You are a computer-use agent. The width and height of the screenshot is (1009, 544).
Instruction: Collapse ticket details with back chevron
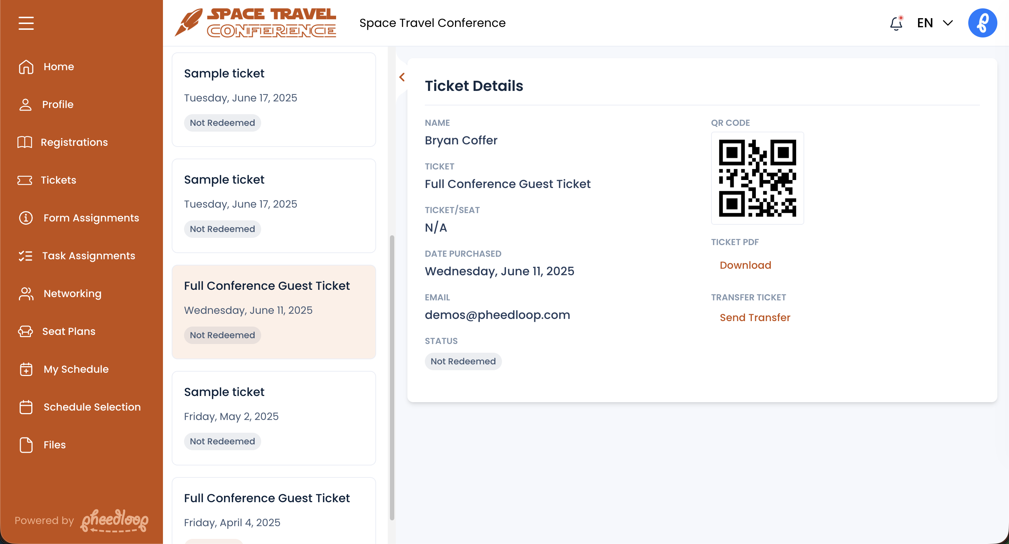[x=402, y=77]
